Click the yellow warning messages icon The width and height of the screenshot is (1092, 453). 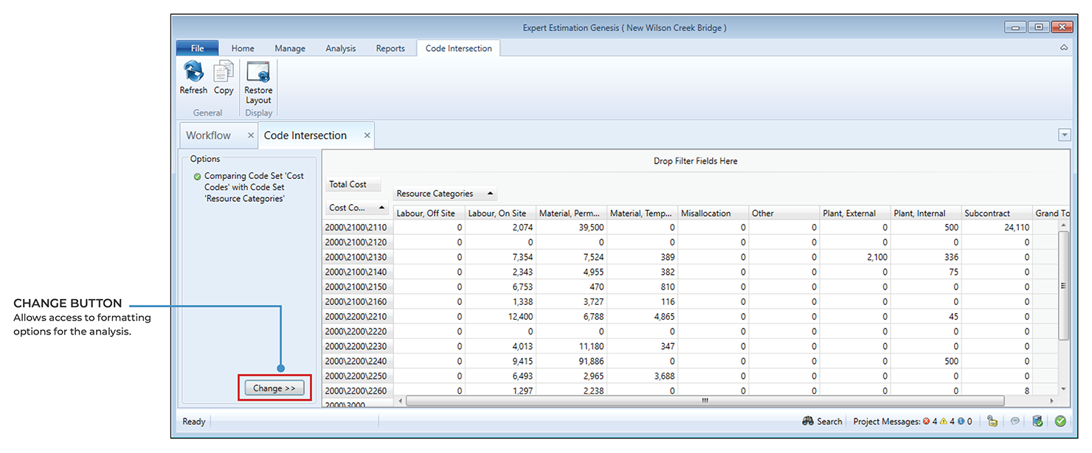(944, 421)
